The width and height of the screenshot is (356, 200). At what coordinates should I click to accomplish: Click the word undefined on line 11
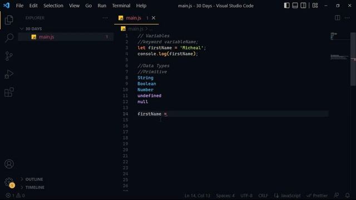pyautogui.click(x=150, y=96)
